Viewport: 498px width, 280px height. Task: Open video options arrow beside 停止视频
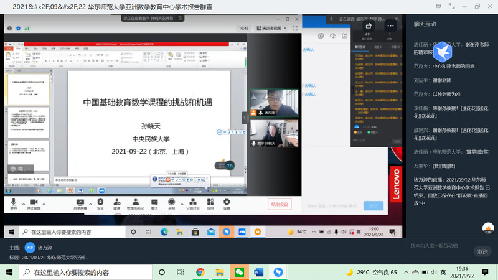point(44,204)
